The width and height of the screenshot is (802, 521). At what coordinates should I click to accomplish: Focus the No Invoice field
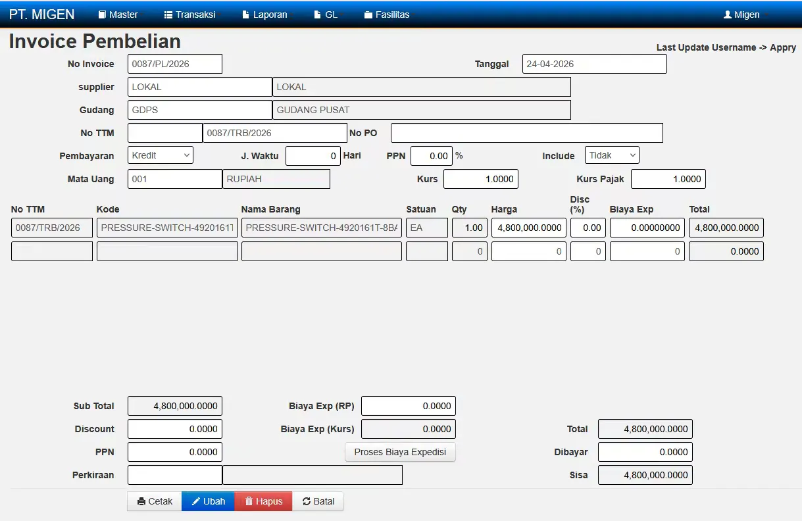pos(175,64)
